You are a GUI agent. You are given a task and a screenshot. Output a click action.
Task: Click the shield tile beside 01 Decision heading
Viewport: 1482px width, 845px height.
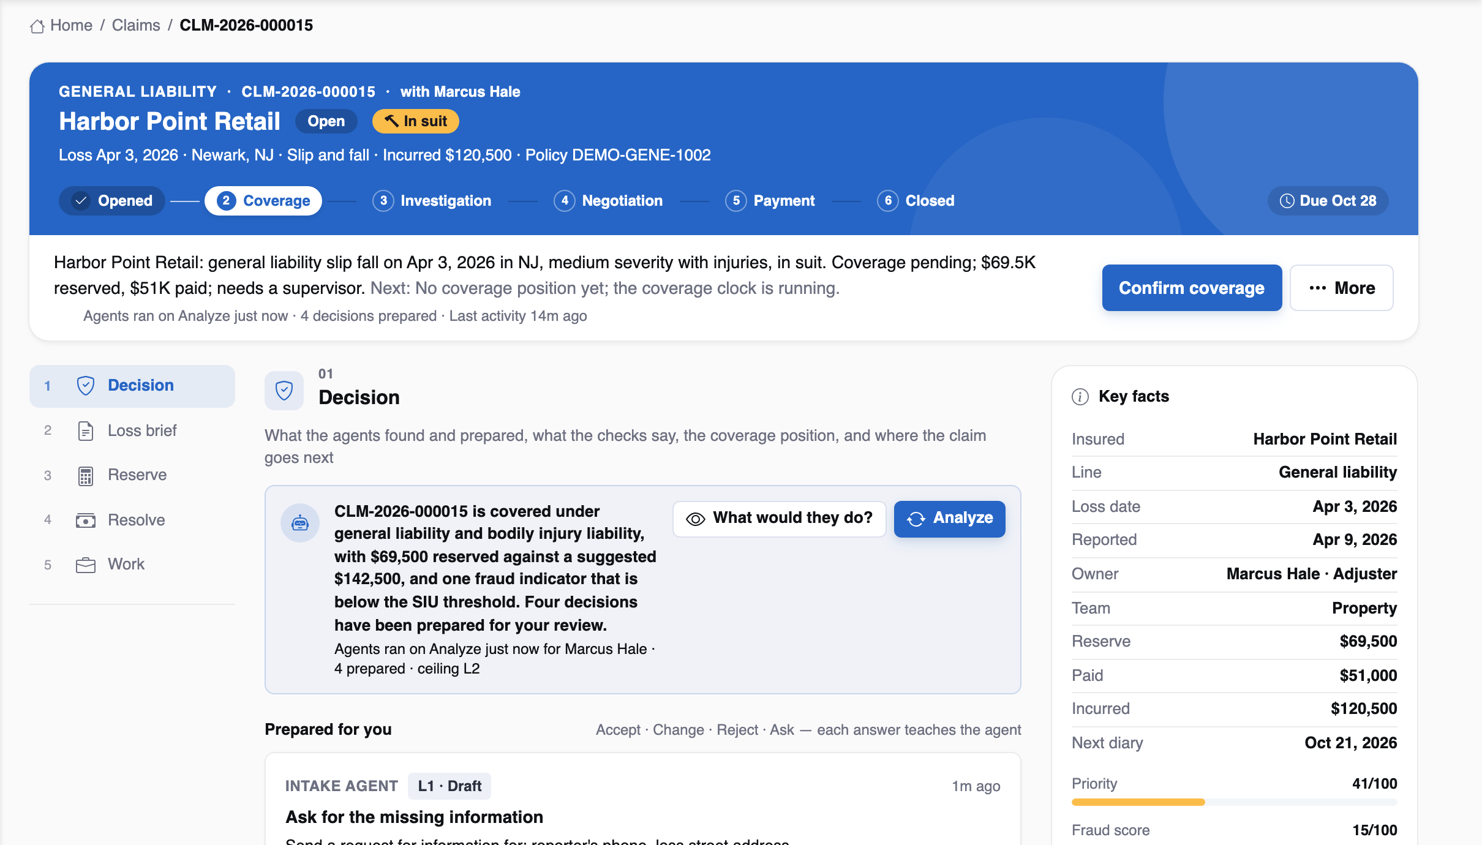click(284, 391)
